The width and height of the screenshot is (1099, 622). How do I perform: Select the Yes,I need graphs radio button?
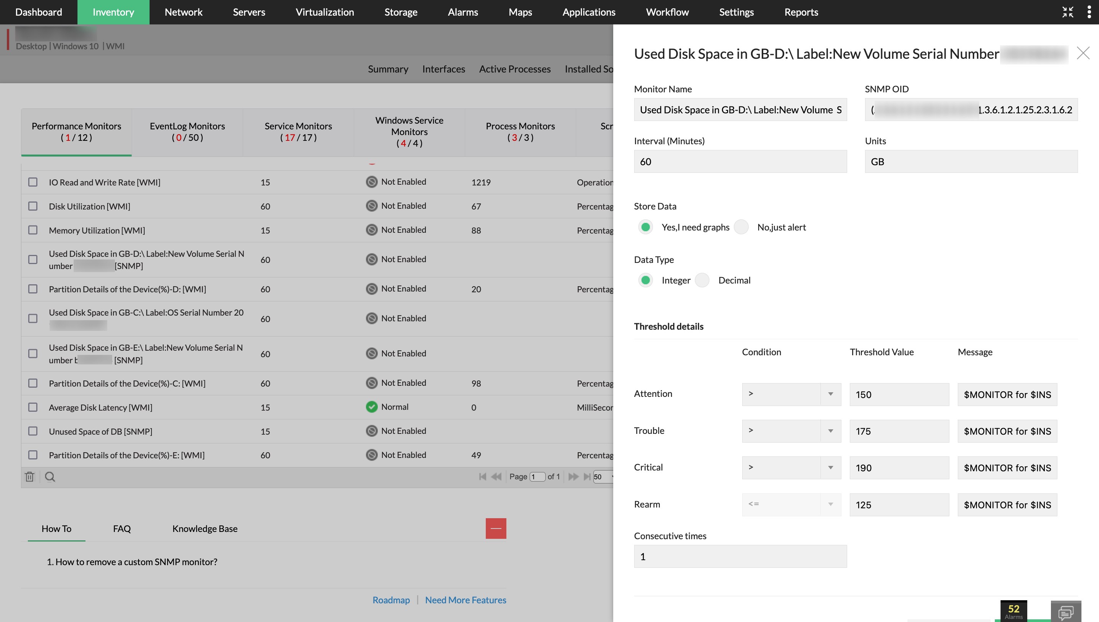click(x=645, y=227)
